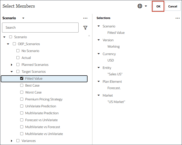Click into the member Search field
Screen dimensions: 182x145
40,28
